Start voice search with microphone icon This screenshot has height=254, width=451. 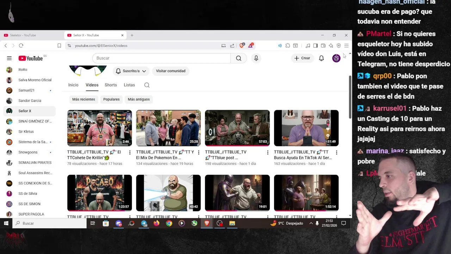coord(256,58)
